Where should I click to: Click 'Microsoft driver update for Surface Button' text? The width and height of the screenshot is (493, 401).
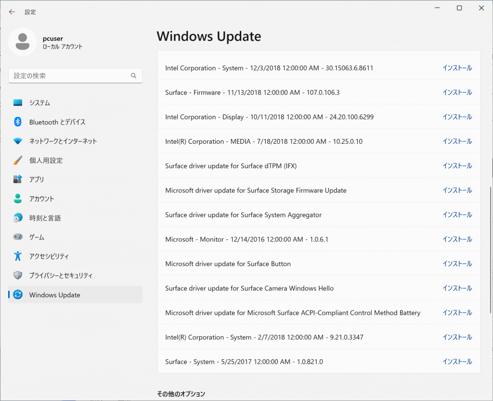[x=228, y=264]
